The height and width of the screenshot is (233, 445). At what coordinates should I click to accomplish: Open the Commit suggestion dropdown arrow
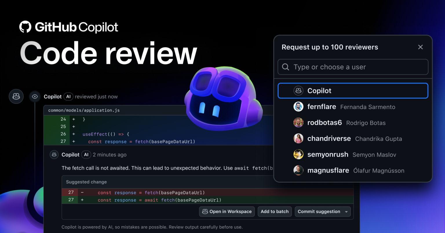346,211
